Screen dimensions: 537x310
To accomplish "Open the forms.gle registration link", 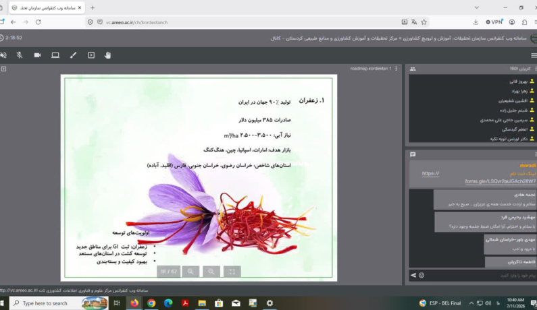I will (x=501, y=181).
